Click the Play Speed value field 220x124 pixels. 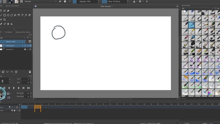tap(27, 93)
